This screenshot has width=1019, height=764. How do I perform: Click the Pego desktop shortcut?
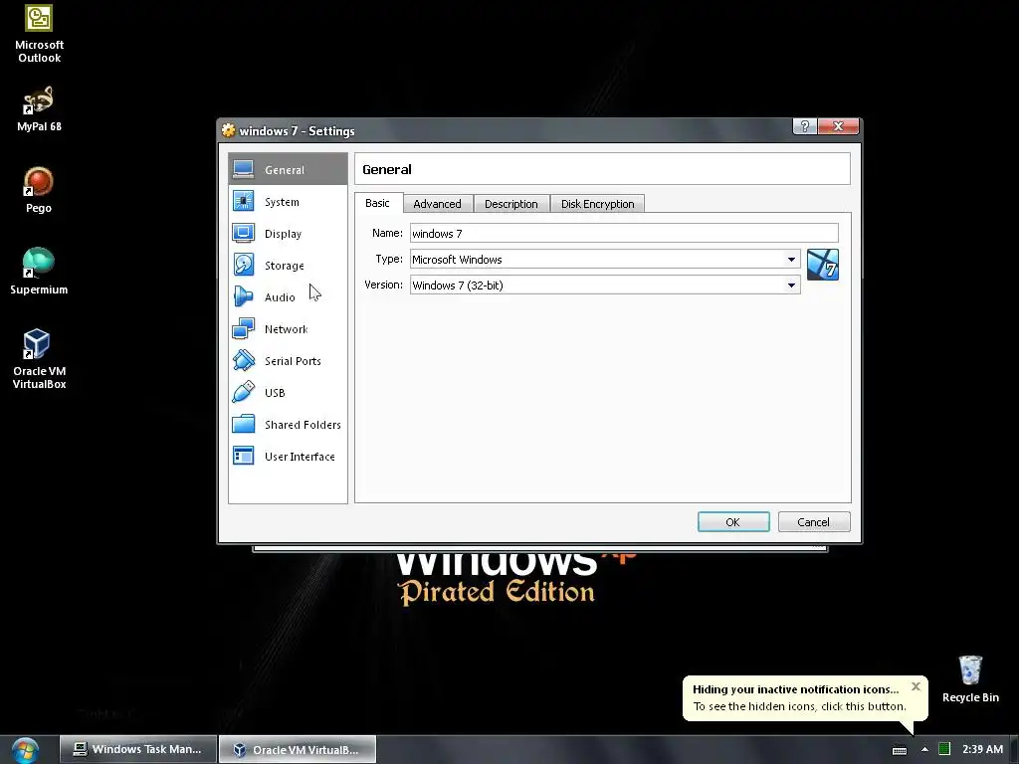click(39, 190)
